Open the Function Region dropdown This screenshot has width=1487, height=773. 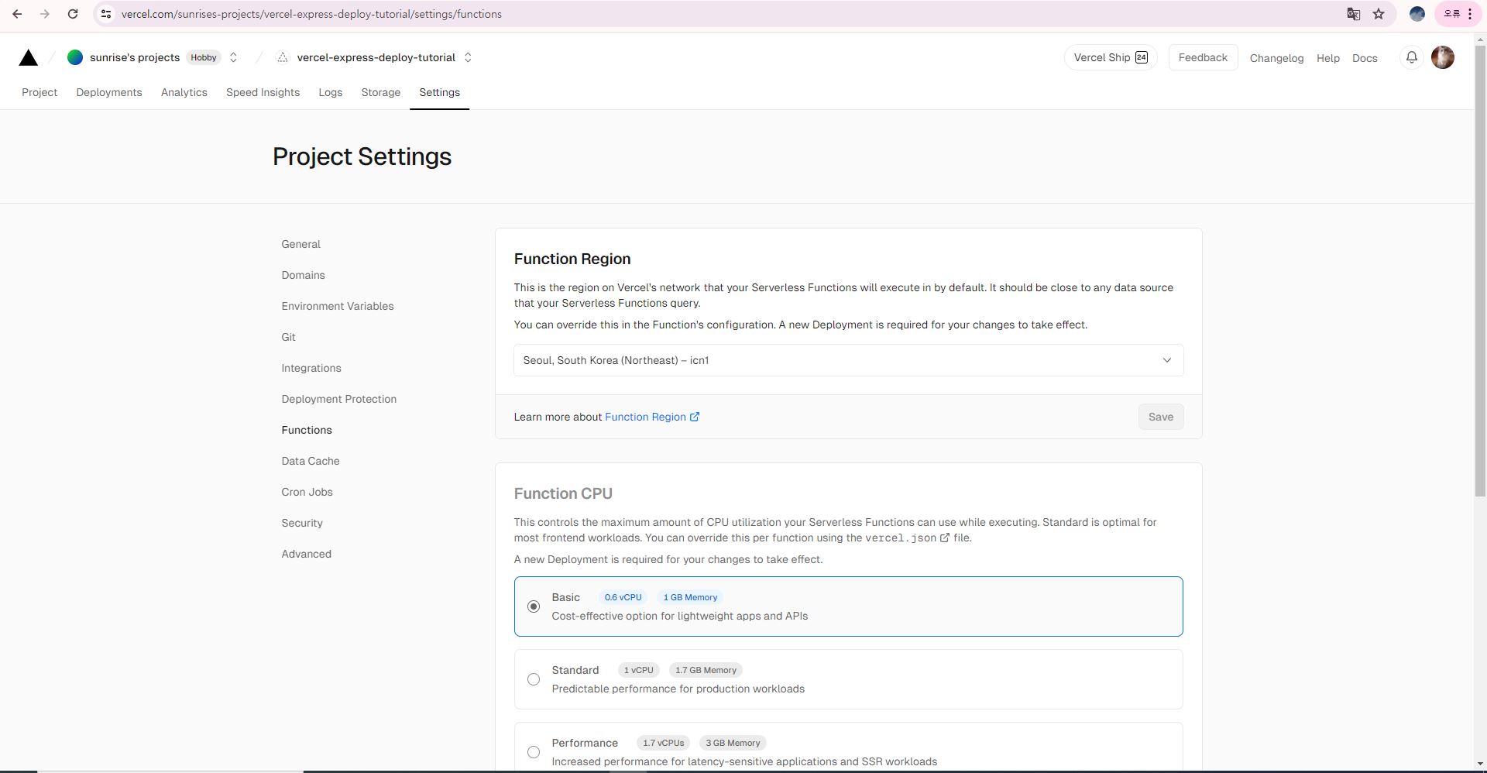848,360
